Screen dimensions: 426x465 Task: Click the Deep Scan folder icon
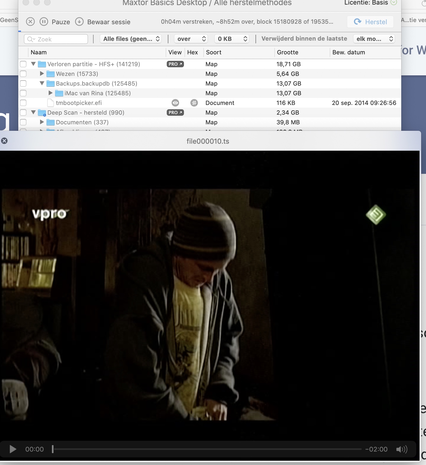point(42,112)
